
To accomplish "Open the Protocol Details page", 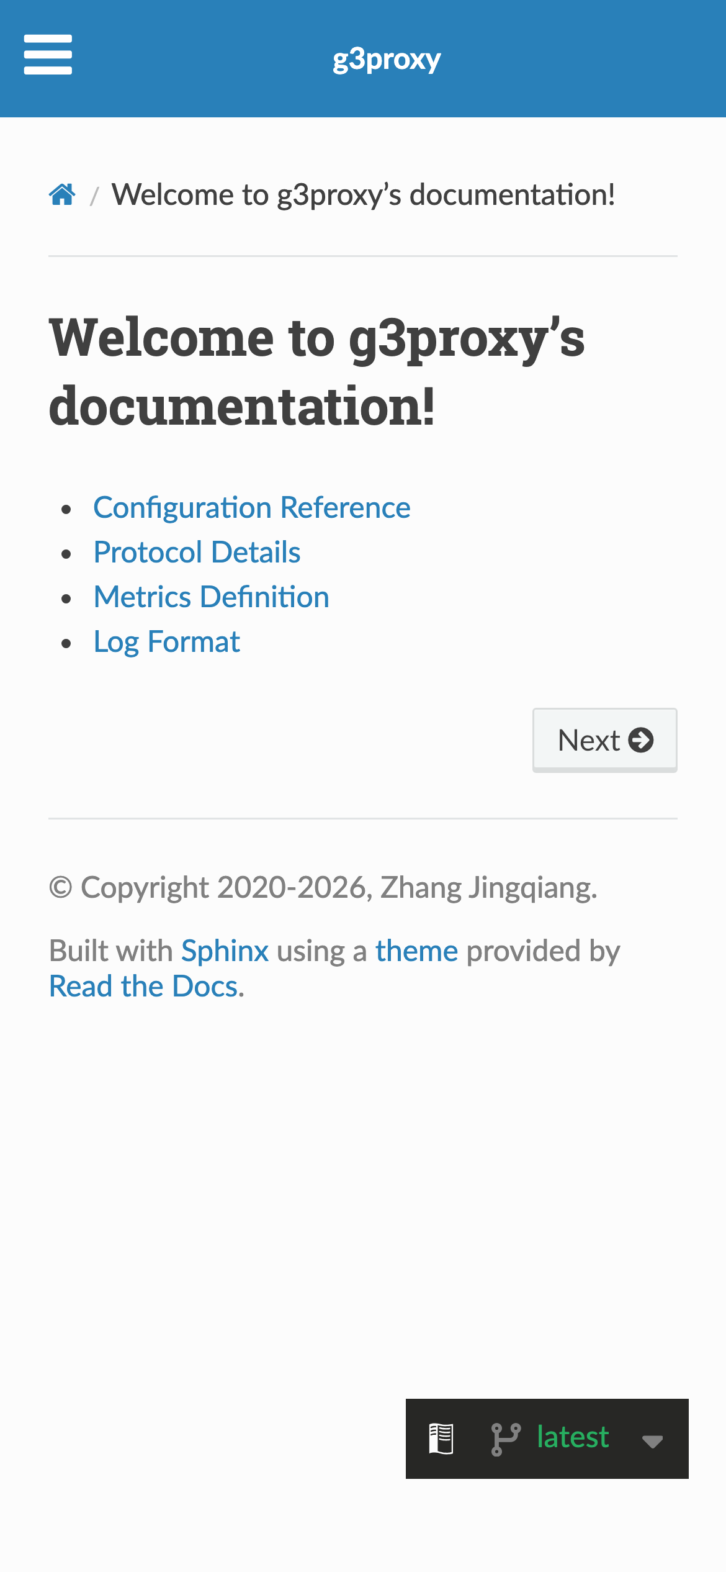I will [197, 553].
